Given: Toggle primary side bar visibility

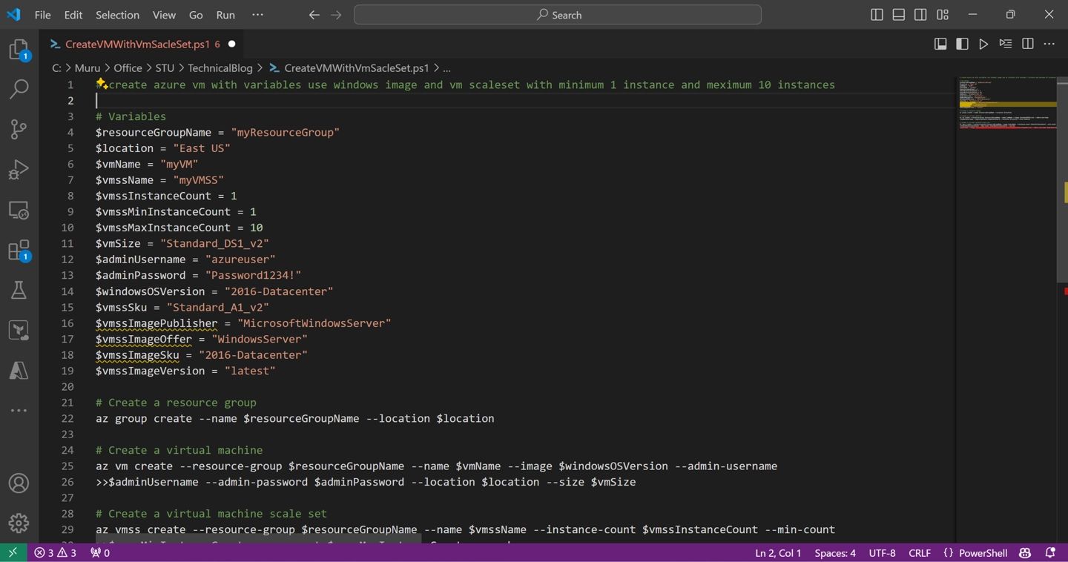Looking at the screenshot, I should tap(877, 15).
